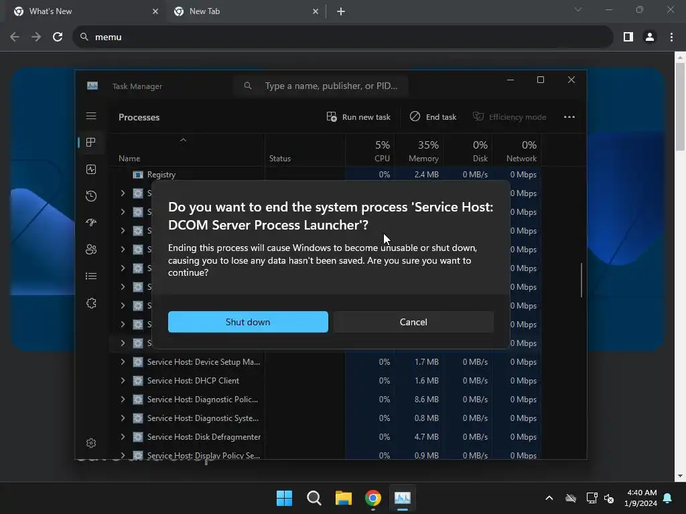The height and width of the screenshot is (514, 686).
Task: Open the clock showing 4:40 AM
Action: coord(641,498)
